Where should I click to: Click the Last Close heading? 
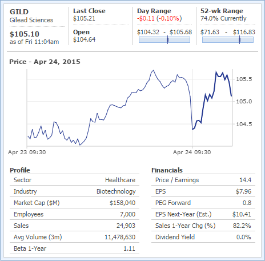click(89, 11)
